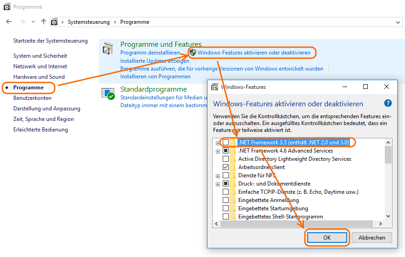Viewport: 405px width, 257px height.
Task: Open the Programm deinstallieren link
Action: 150,53
